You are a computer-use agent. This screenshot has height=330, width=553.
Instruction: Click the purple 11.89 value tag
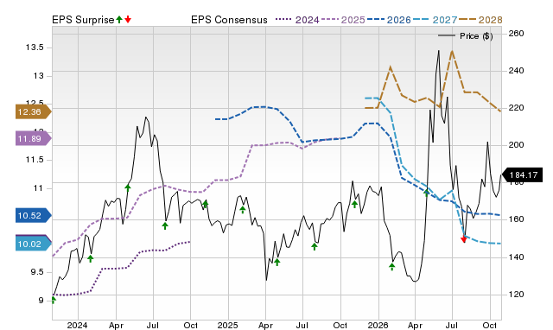(33, 138)
